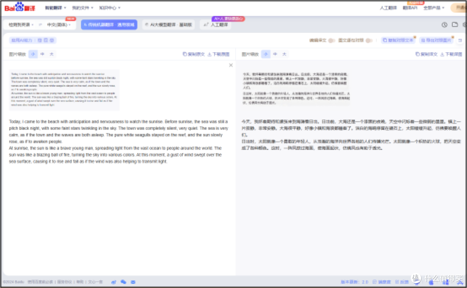Click the English source image thumbnail
Viewport: 467px width, 288px height.
click(64, 90)
